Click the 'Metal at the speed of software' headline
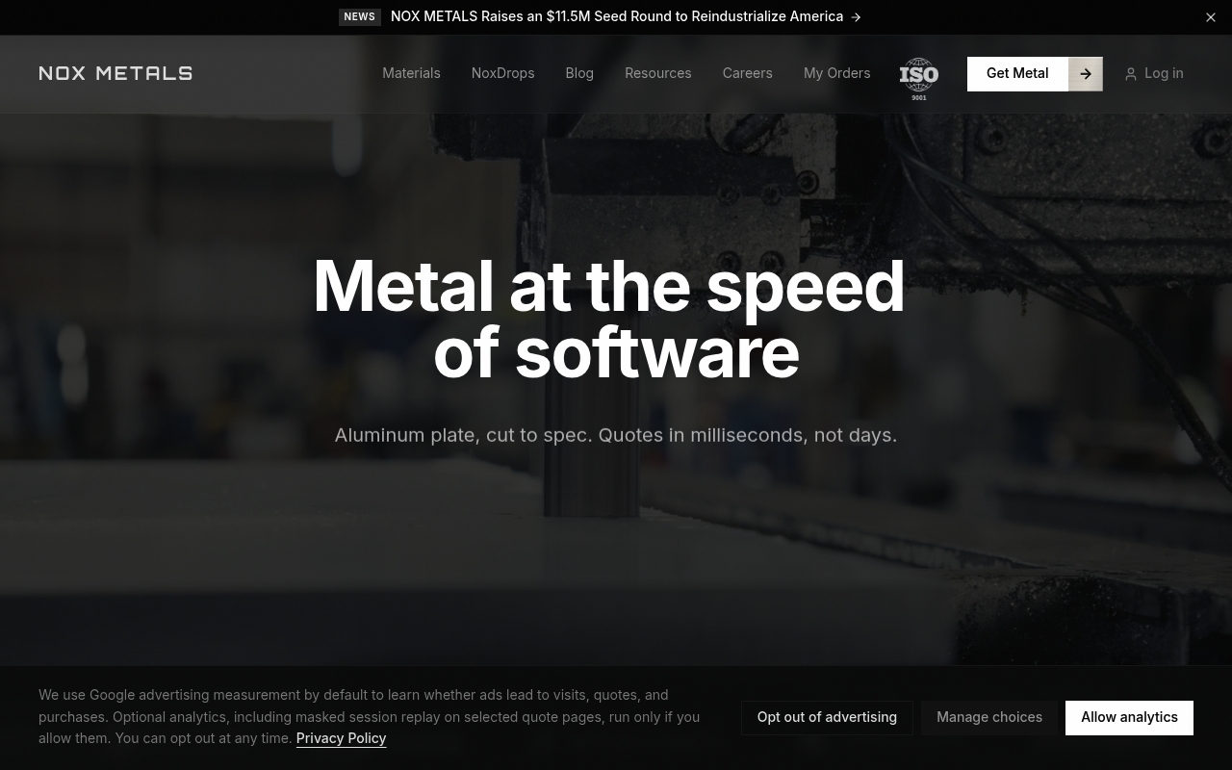This screenshot has width=1232, height=770. click(609, 320)
